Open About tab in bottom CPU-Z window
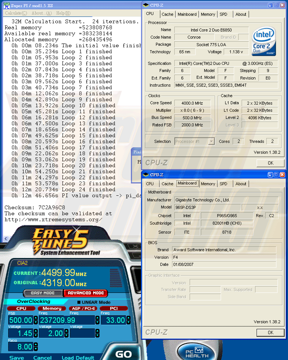Viewport: 288px width, 360px height. click(241, 184)
